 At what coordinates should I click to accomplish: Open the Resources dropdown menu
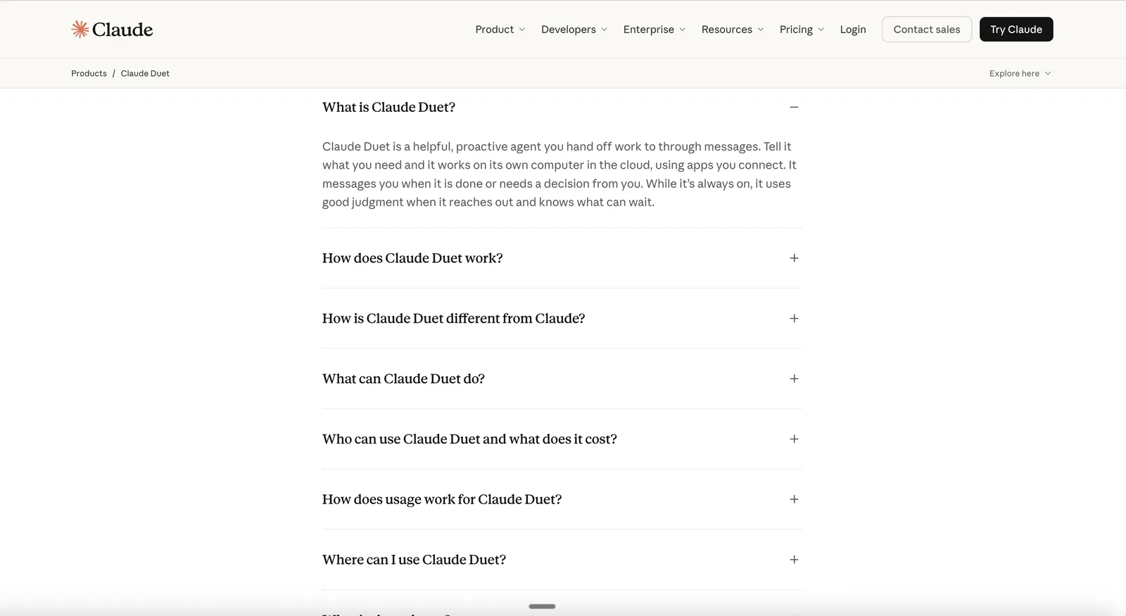tap(732, 30)
